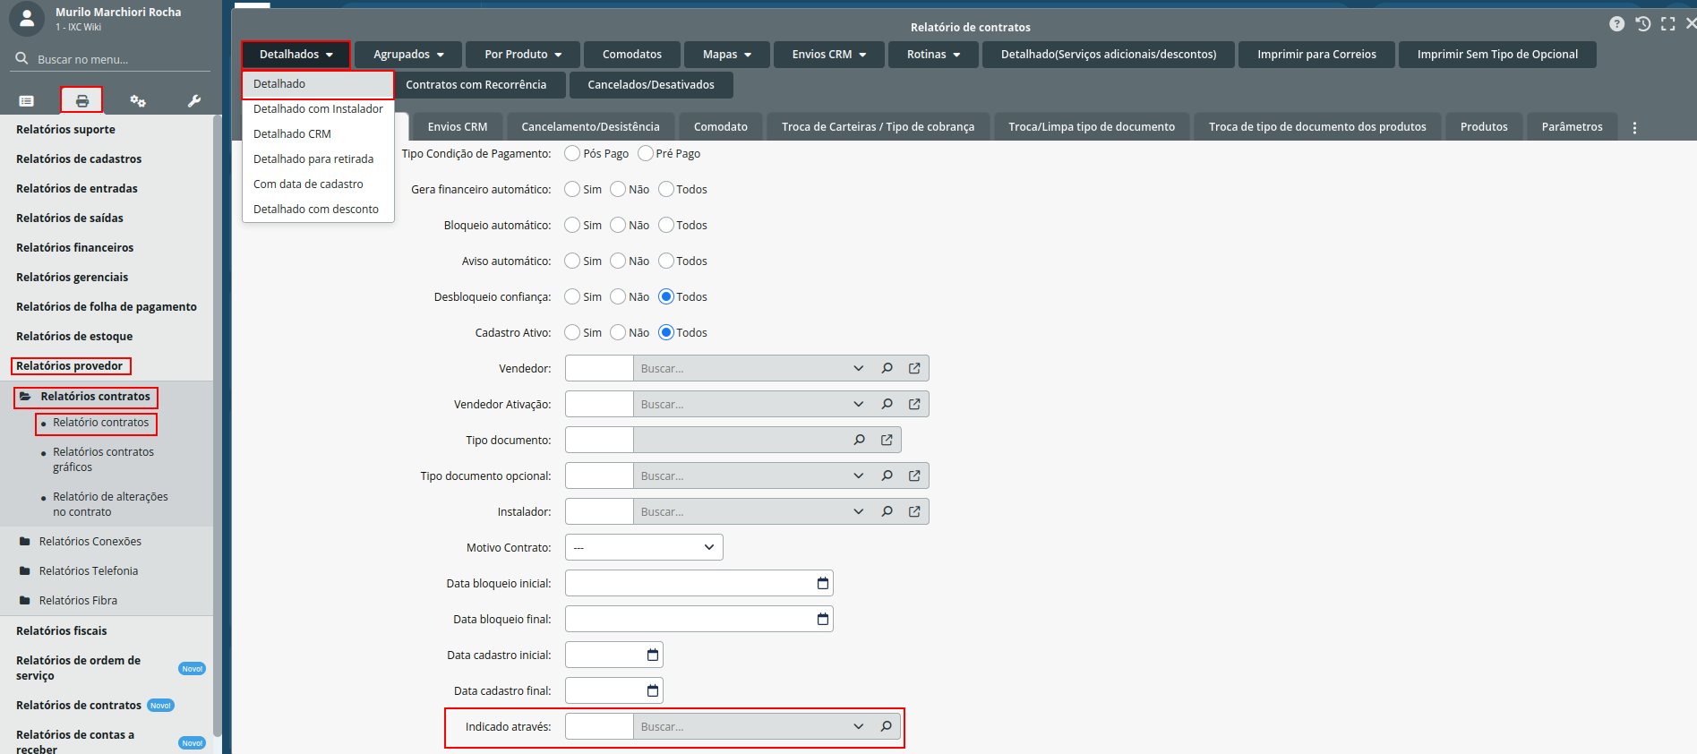Choose Detalhado from the dropdown list

[x=318, y=84]
